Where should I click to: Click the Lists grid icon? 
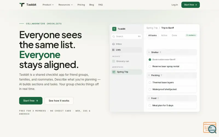click(113, 50)
